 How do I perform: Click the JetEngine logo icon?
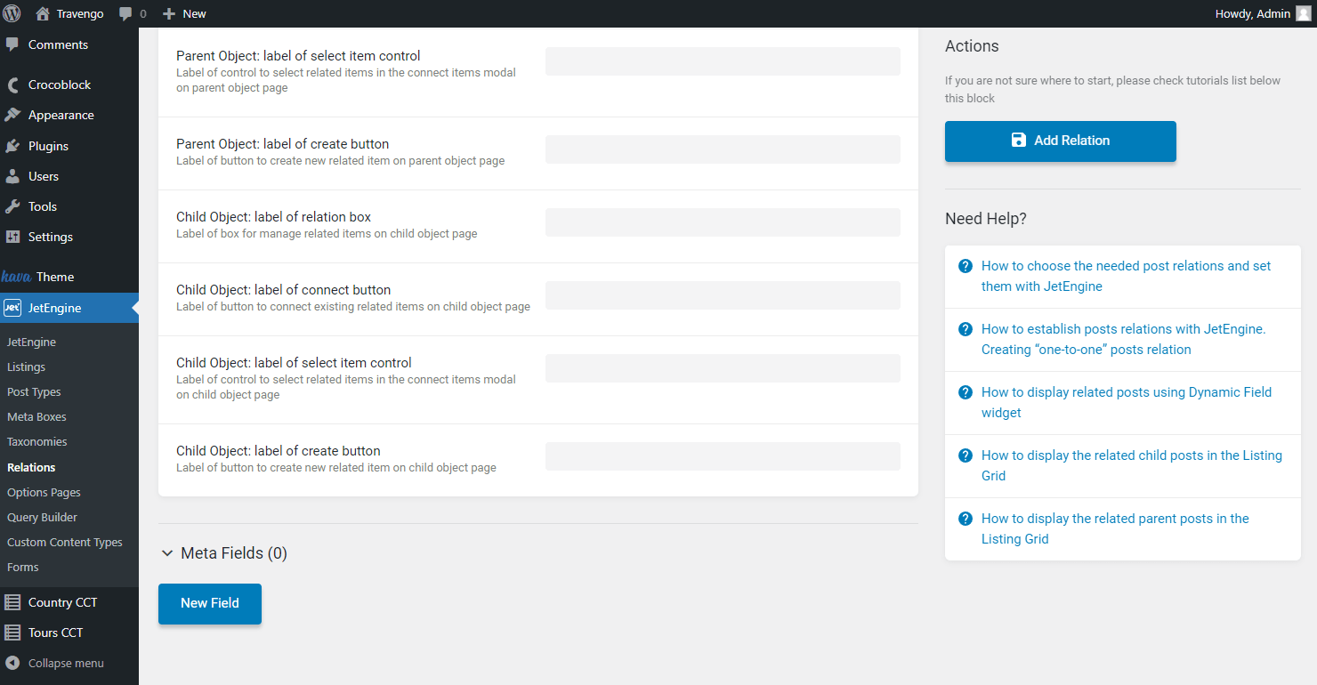[x=12, y=308]
